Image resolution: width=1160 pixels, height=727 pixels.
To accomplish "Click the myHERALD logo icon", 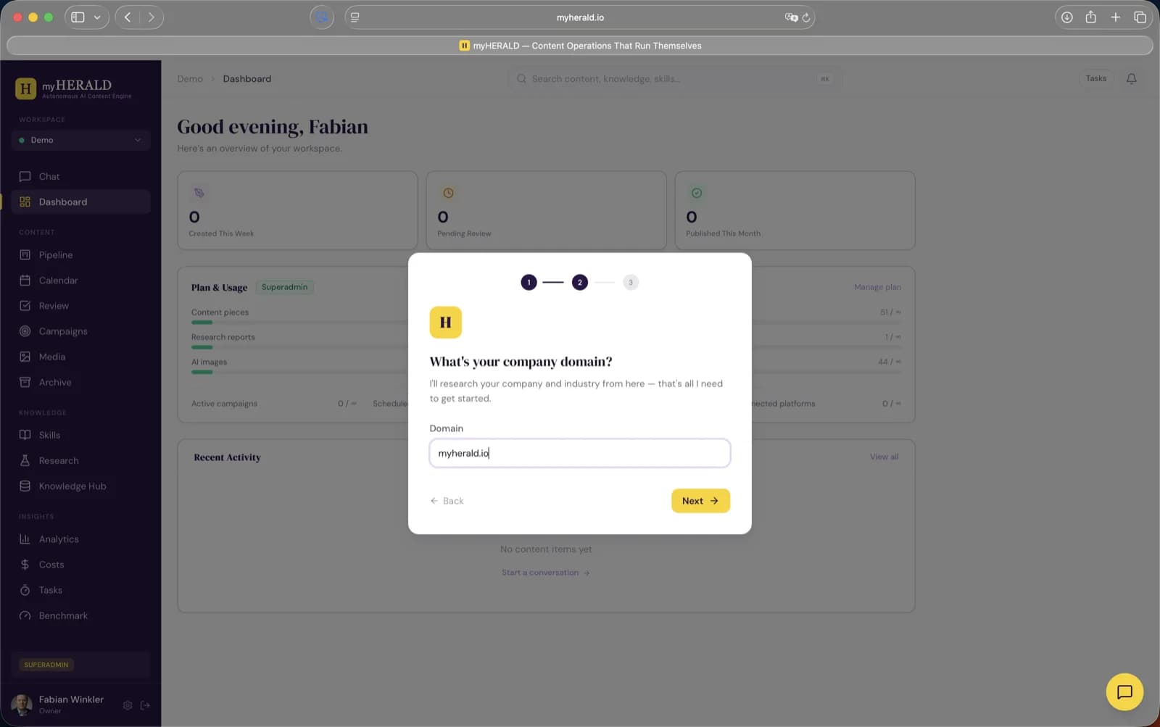I will 25,88.
